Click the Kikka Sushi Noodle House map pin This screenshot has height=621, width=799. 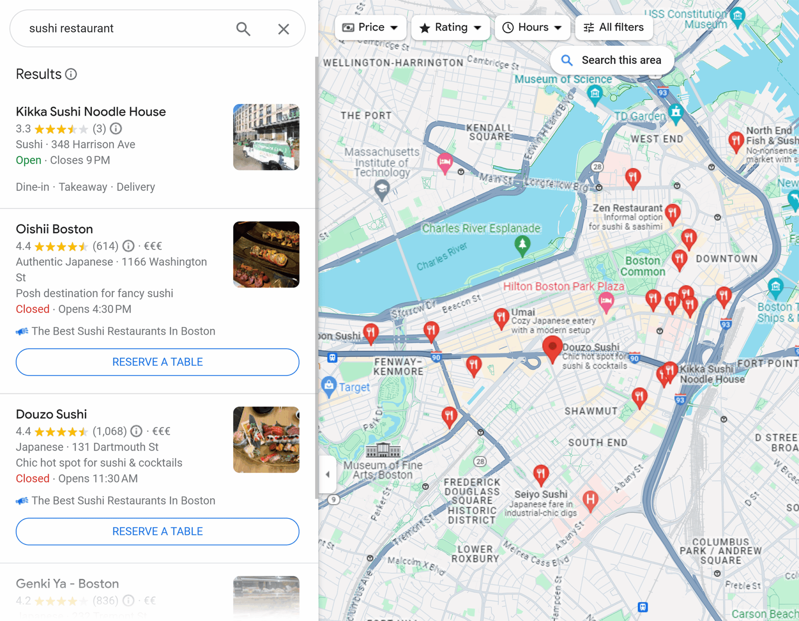coord(670,371)
